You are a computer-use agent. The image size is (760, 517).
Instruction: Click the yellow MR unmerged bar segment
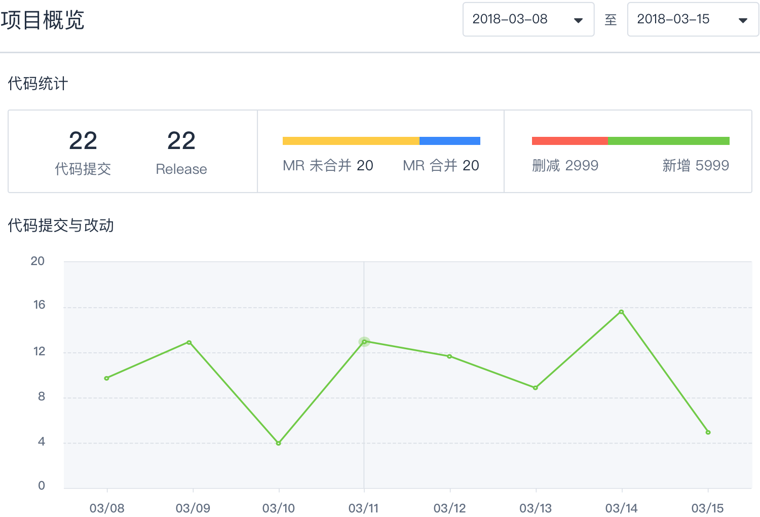351,141
